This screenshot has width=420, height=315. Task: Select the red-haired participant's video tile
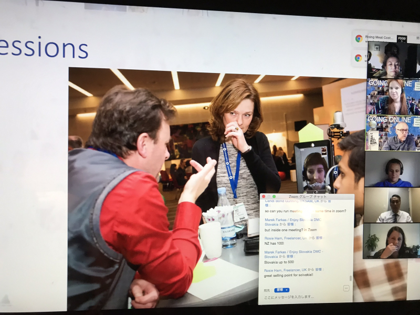[x=393, y=97]
